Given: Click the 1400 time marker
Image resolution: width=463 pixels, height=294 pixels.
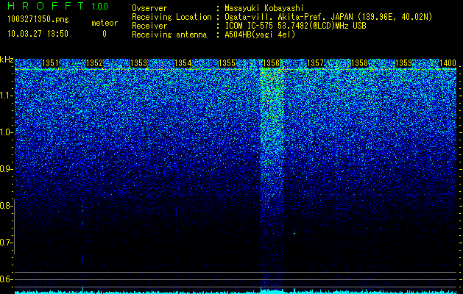Looking at the screenshot, I should [x=448, y=63].
